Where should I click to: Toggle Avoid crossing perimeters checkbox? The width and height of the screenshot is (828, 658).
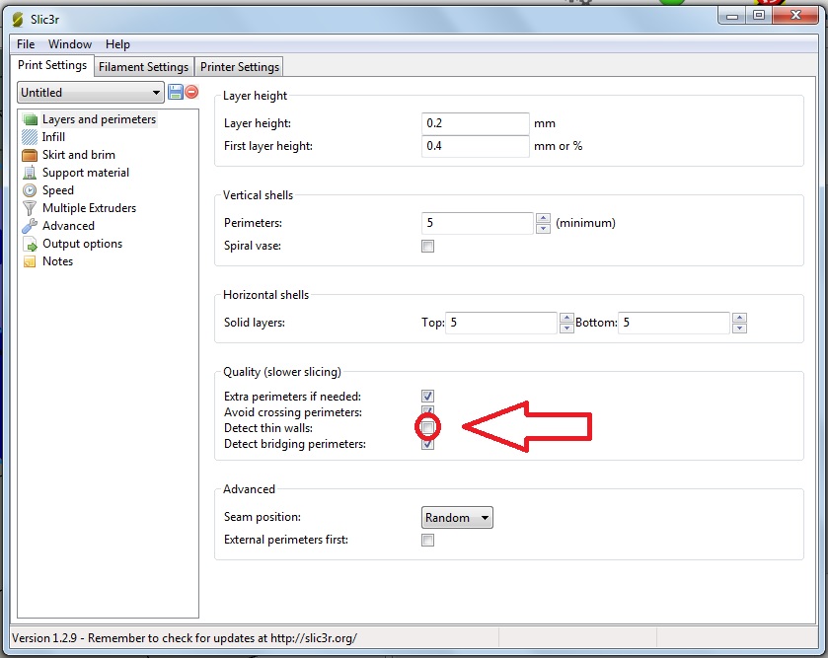pyautogui.click(x=427, y=410)
